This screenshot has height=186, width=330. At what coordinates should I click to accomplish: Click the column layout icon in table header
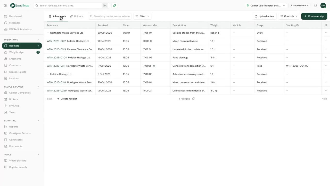pyautogui.click(x=326, y=25)
